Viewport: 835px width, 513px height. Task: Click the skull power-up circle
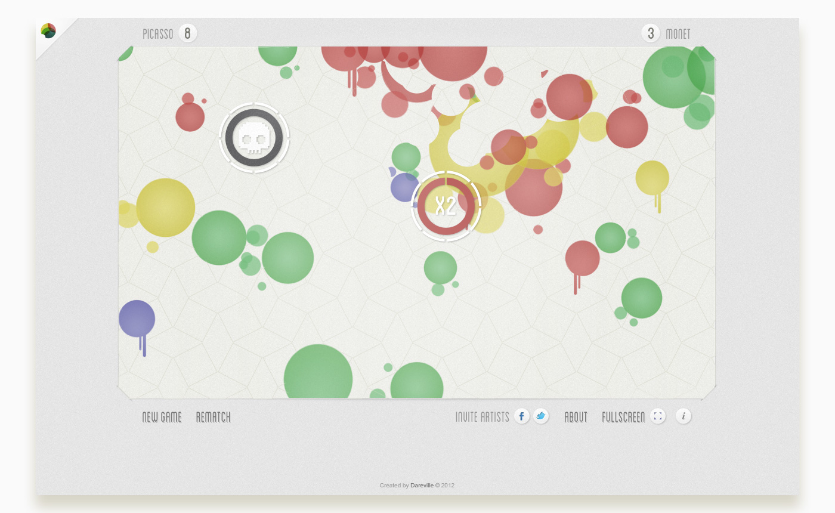254,138
